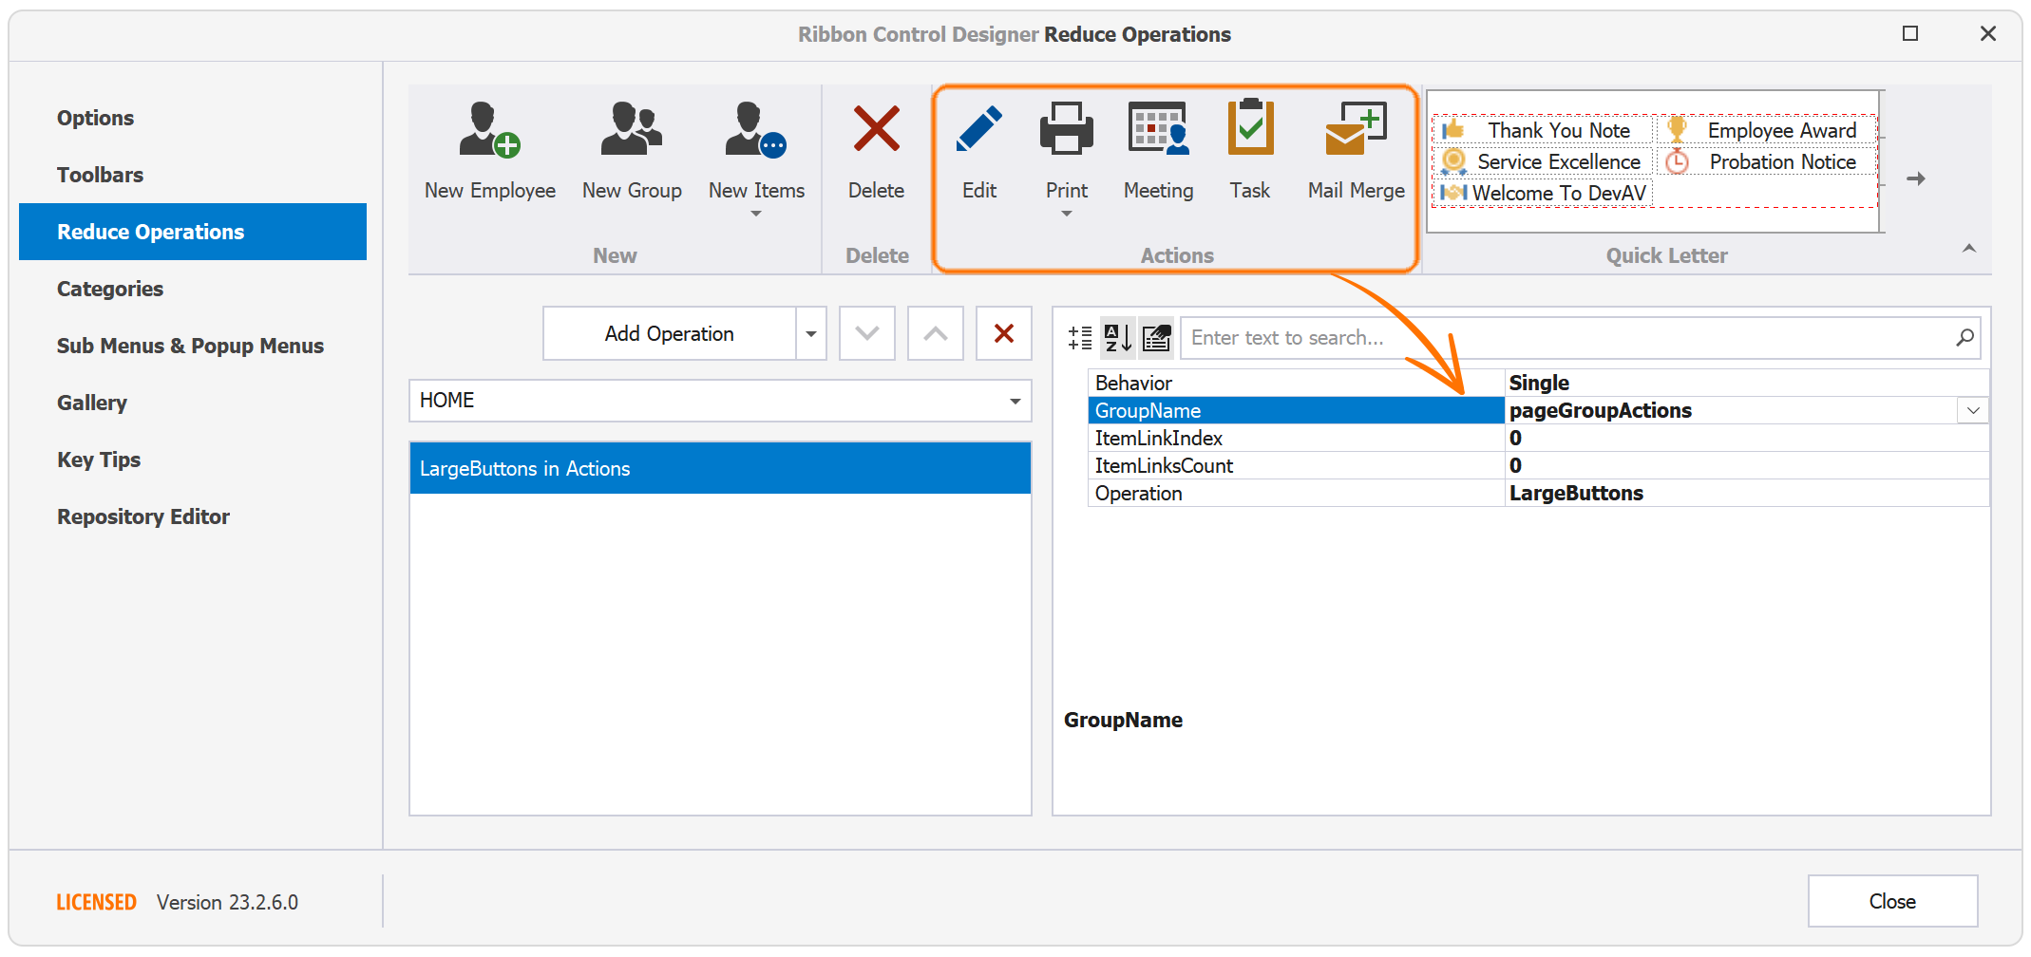Image resolution: width=2031 pixels, height=957 pixels.
Task: Switch property grid to categorized view
Action: [x=1080, y=338]
